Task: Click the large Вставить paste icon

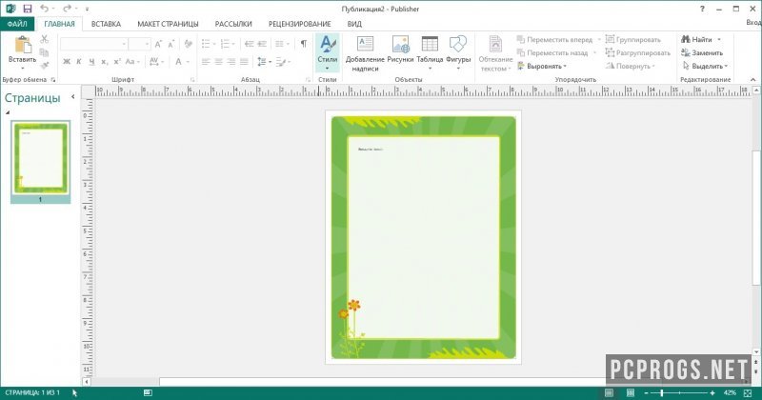Action: 22,45
